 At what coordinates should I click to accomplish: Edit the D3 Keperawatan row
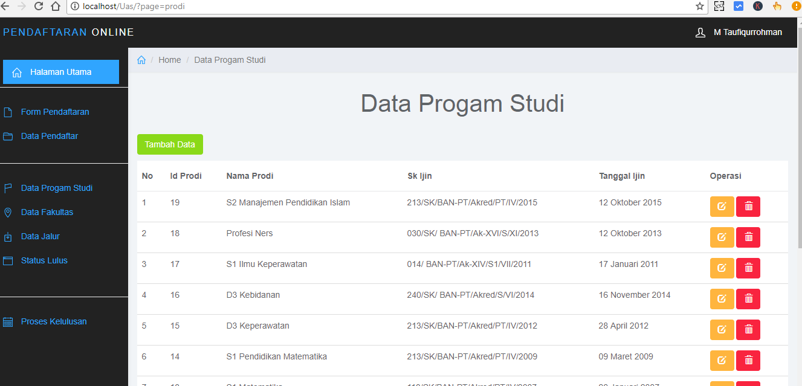point(722,329)
